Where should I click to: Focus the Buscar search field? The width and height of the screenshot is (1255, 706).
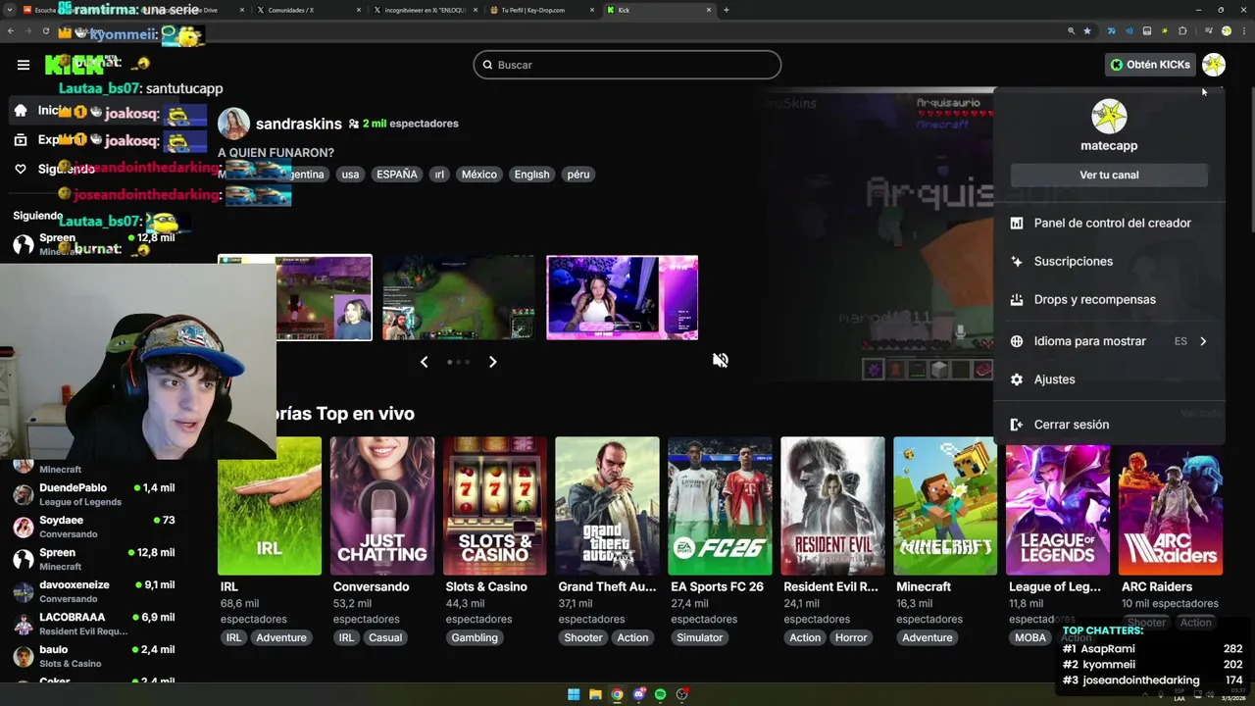(x=627, y=65)
